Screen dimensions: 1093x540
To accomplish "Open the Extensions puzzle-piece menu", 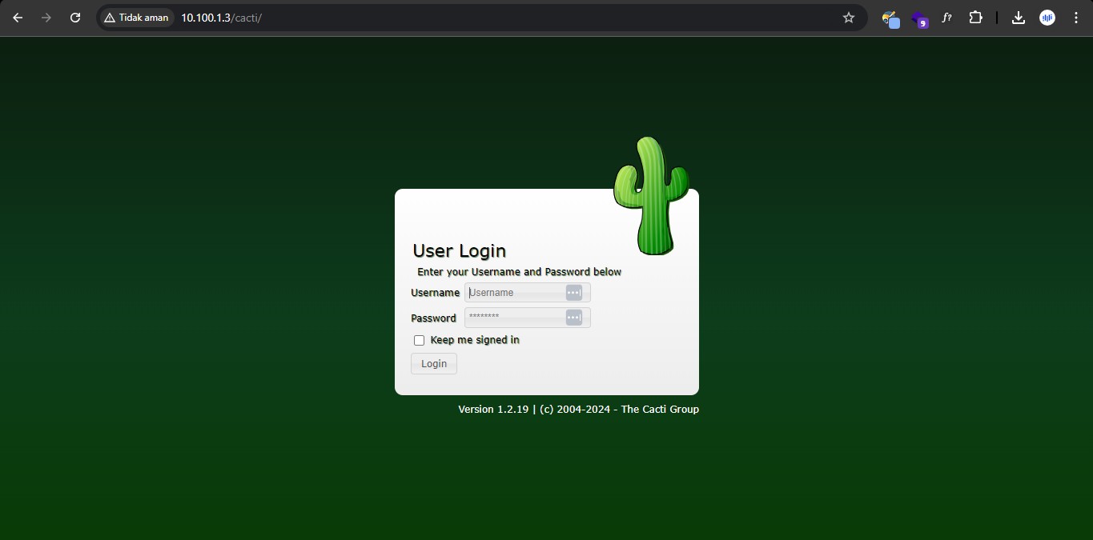I will coord(975,18).
